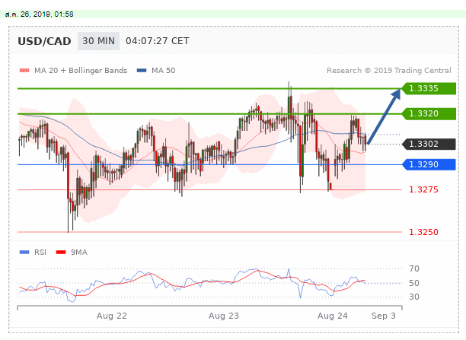Click the 30 MIN timeframe button
Image resolution: width=466 pixels, height=340 pixels.
(x=99, y=41)
